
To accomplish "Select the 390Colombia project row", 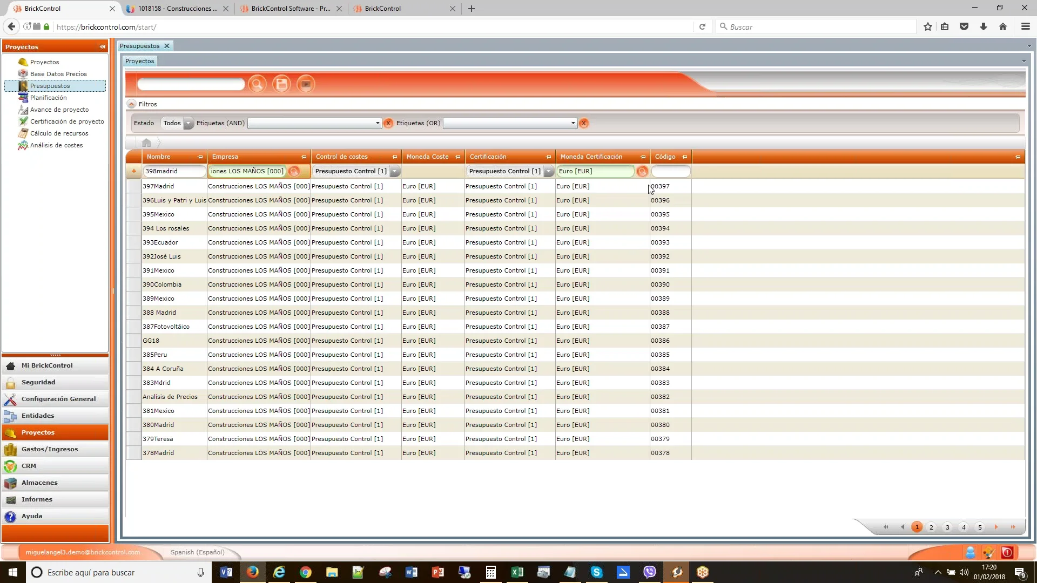I will [162, 284].
